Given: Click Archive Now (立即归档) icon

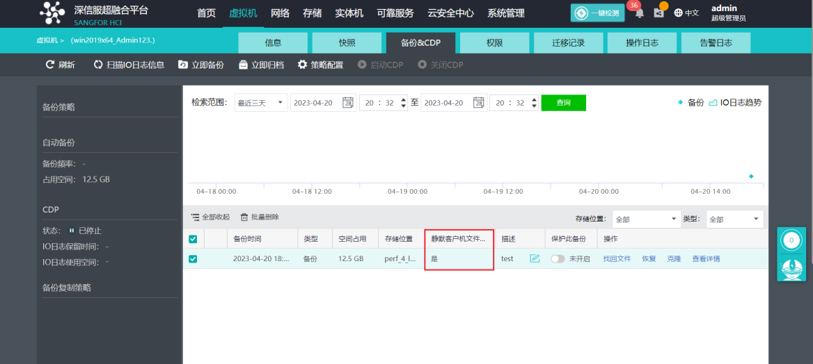Looking at the screenshot, I should coord(243,65).
